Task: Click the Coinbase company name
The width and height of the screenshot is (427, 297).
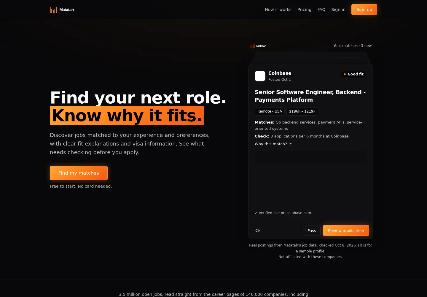Action: coord(280,73)
